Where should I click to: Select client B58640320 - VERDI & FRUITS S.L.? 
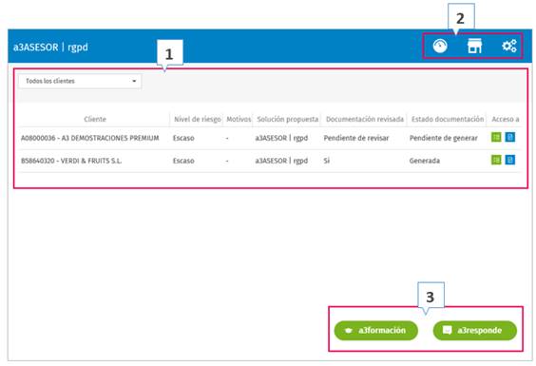[71, 161]
